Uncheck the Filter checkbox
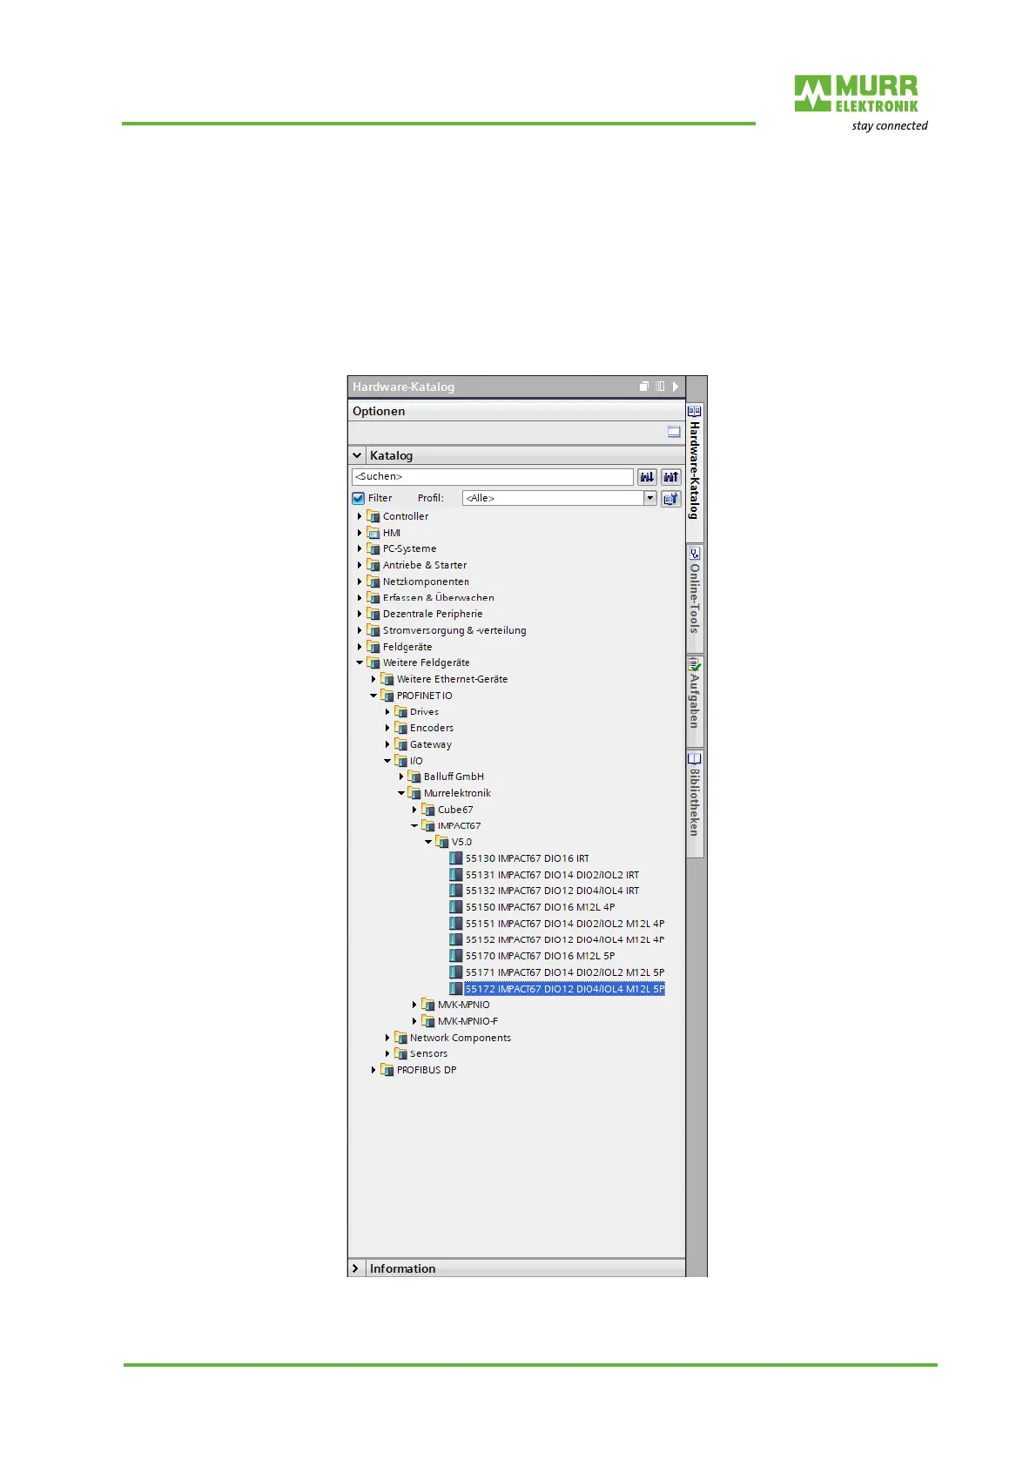Image resolution: width=1036 pixels, height=1466 pixels. click(x=358, y=499)
